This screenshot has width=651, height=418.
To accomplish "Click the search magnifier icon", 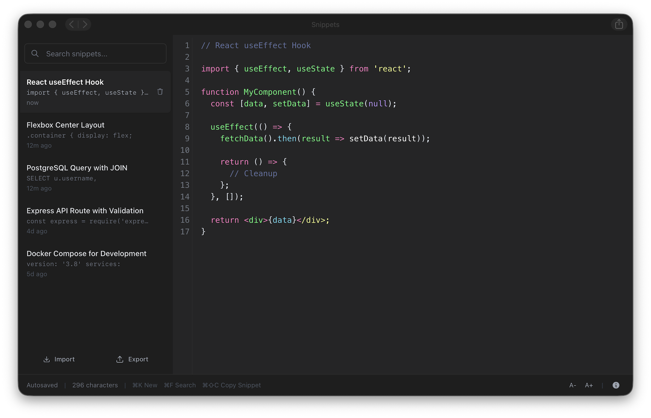I will point(35,53).
